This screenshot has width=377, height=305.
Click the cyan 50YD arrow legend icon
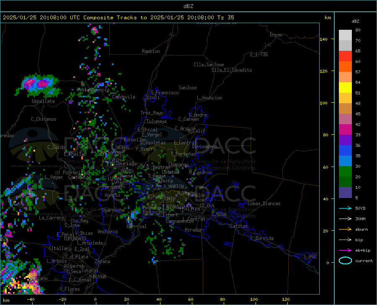345,208
